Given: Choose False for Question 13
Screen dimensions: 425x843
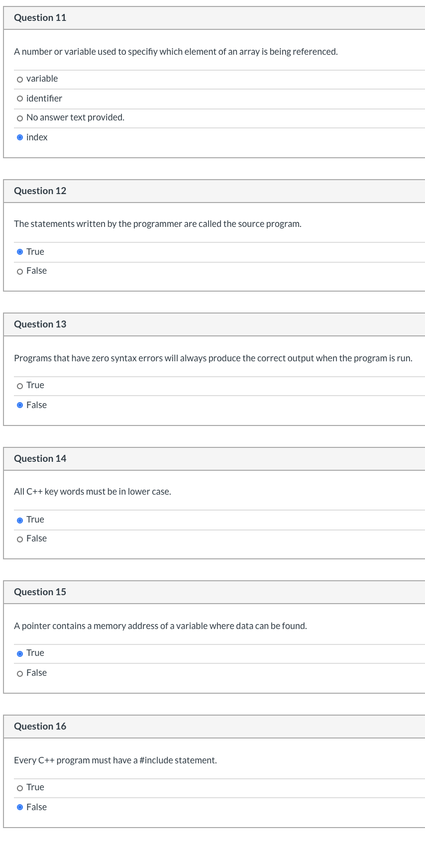Looking at the screenshot, I should pos(20,405).
